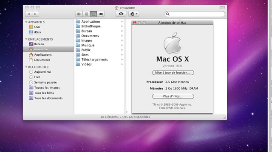The image size is (272, 152).
Task: Select the Public folder
Action: coord(99,50)
